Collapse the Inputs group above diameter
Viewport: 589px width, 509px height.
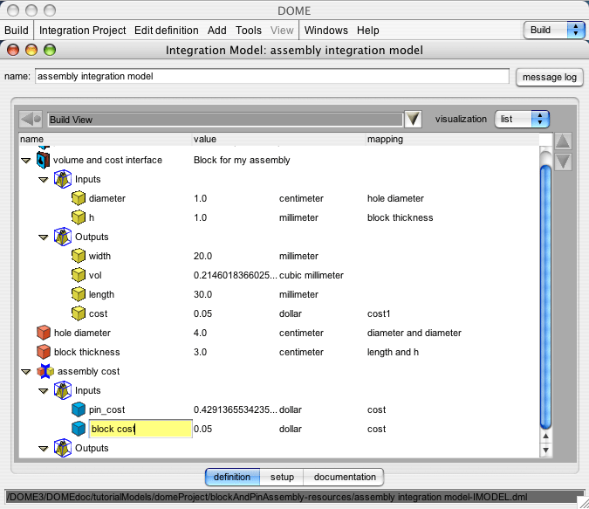click(44, 180)
